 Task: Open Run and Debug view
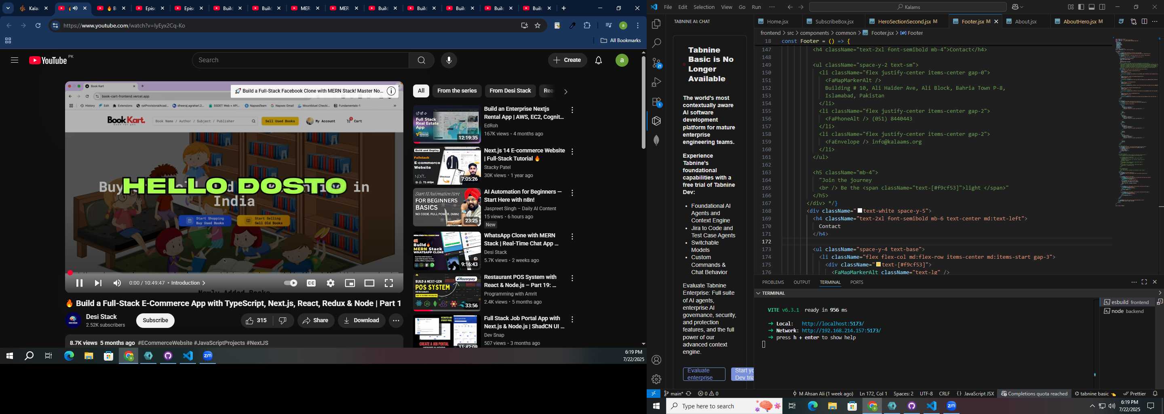pos(656,82)
